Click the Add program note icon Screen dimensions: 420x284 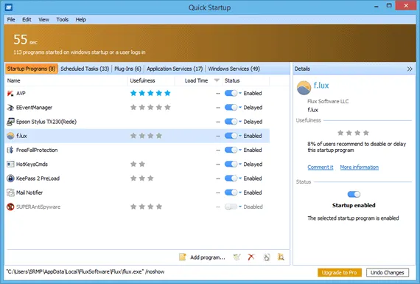(x=183, y=257)
